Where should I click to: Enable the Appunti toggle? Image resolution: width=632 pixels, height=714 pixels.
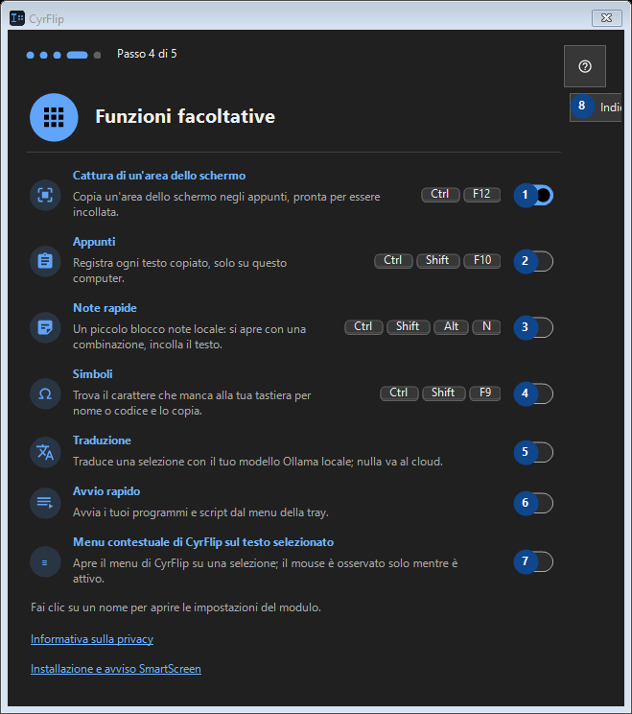(x=534, y=261)
